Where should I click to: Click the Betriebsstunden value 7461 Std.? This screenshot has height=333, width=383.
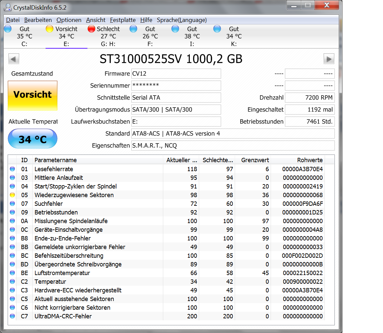pyautogui.click(x=310, y=122)
